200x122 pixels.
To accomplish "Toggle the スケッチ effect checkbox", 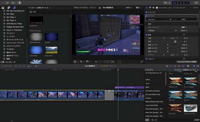I will [147, 16].
